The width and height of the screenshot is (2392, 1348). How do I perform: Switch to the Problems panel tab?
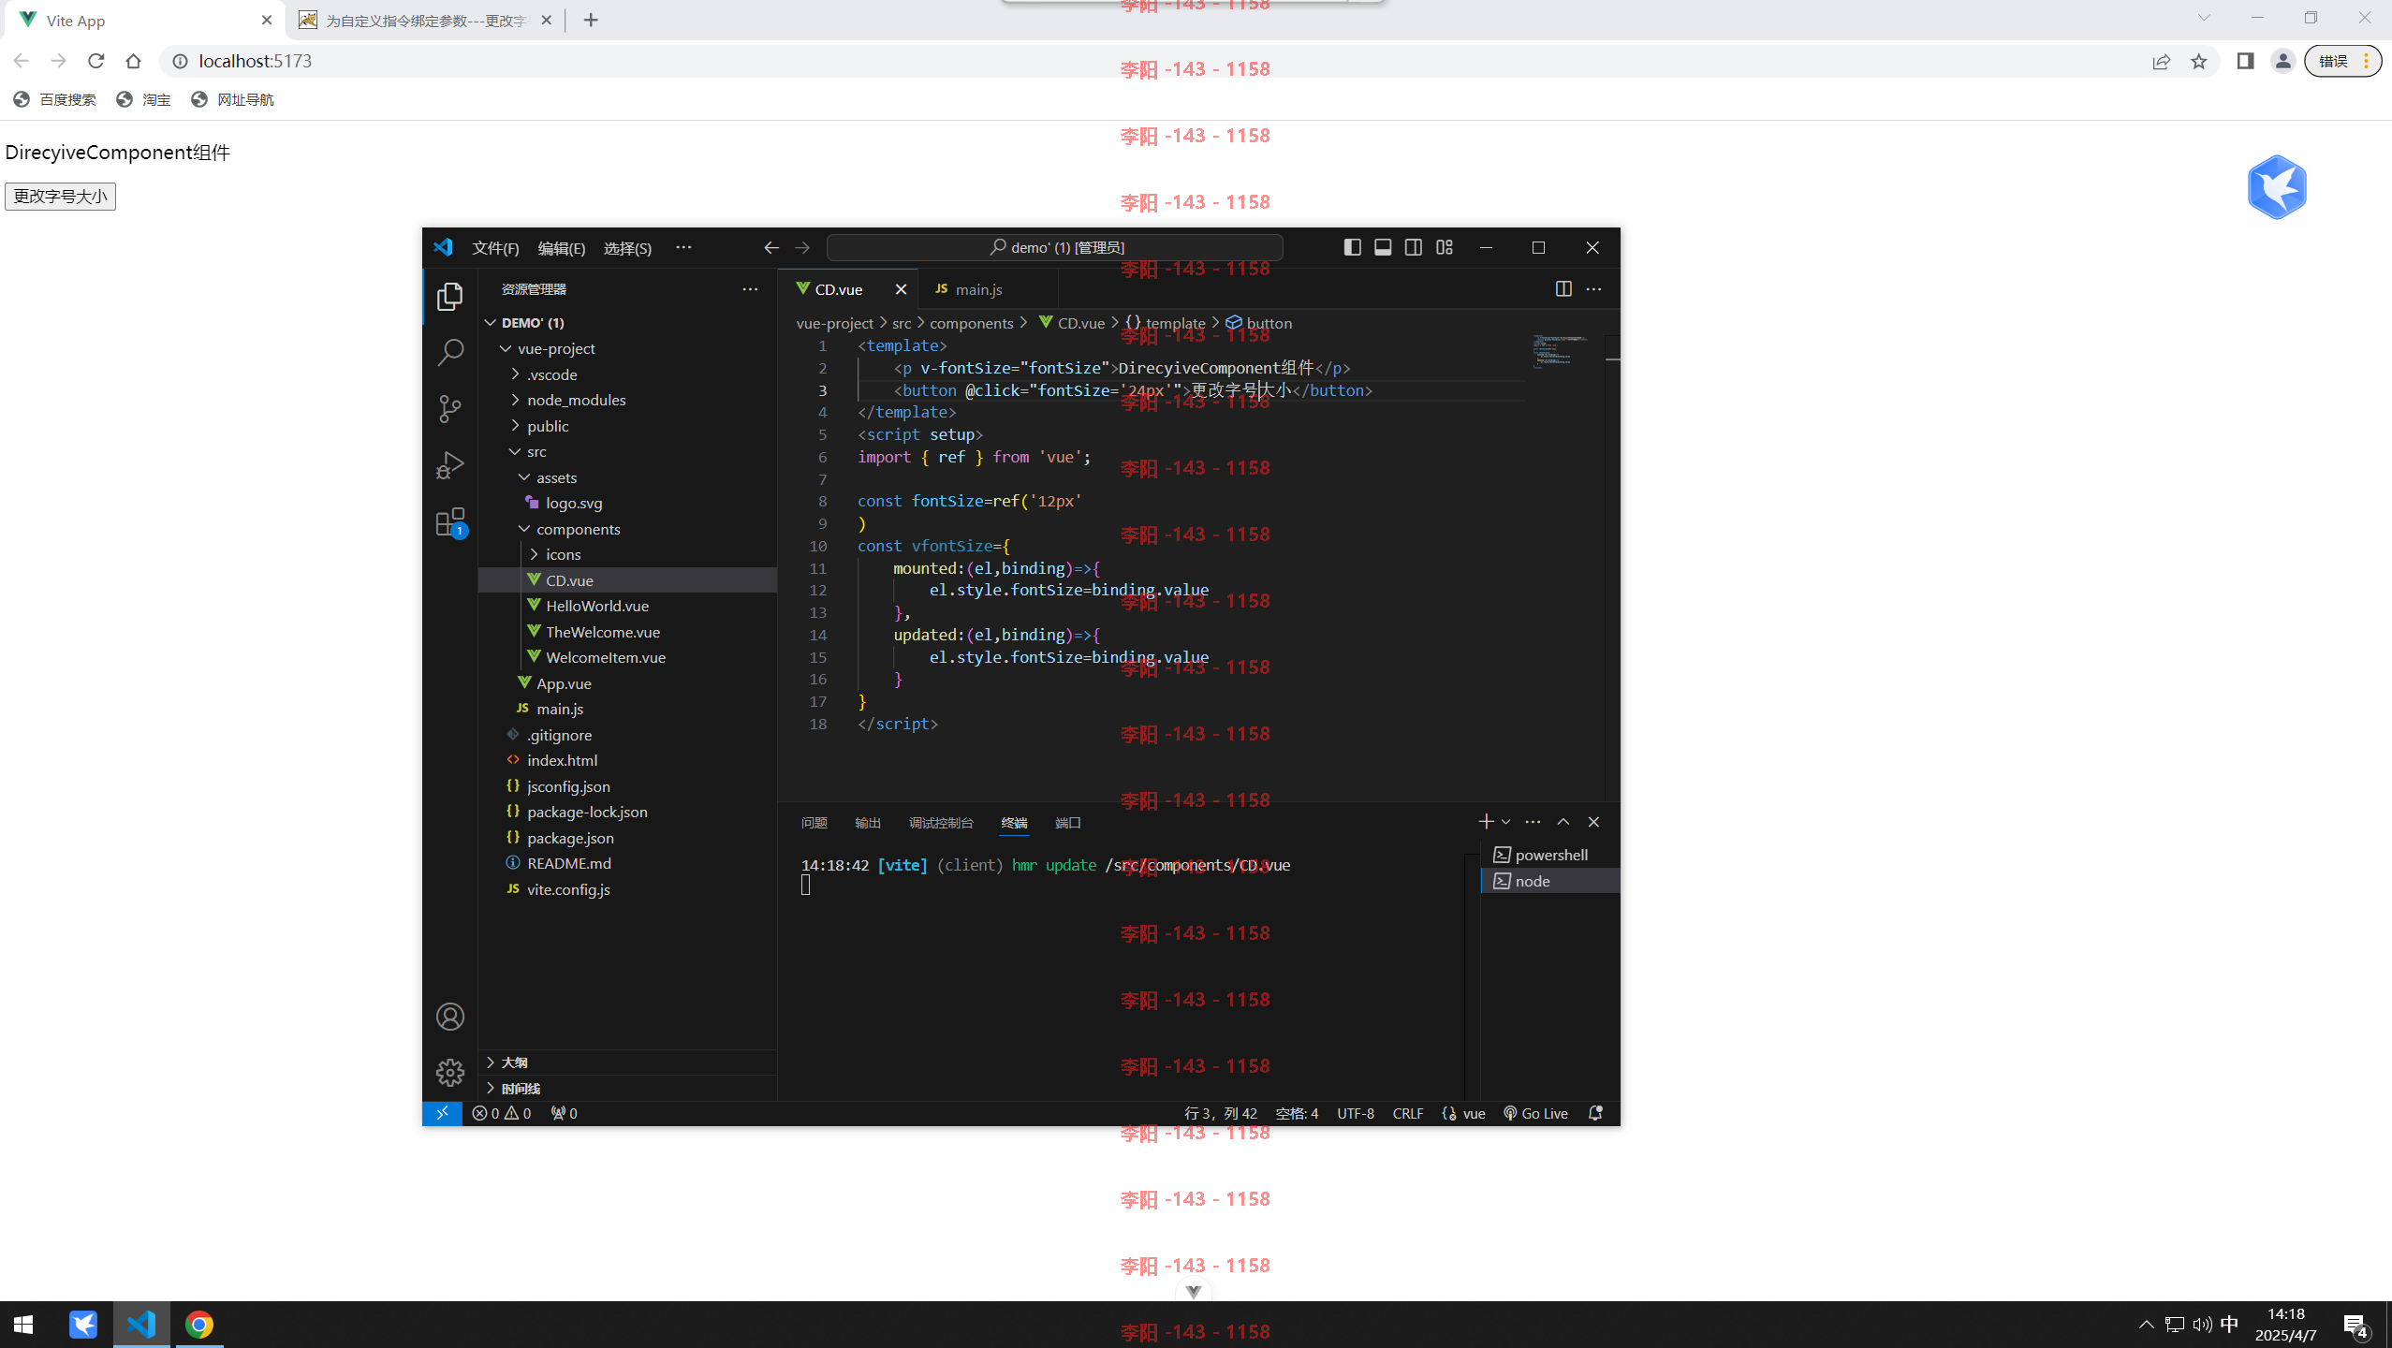pyautogui.click(x=814, y=823)
